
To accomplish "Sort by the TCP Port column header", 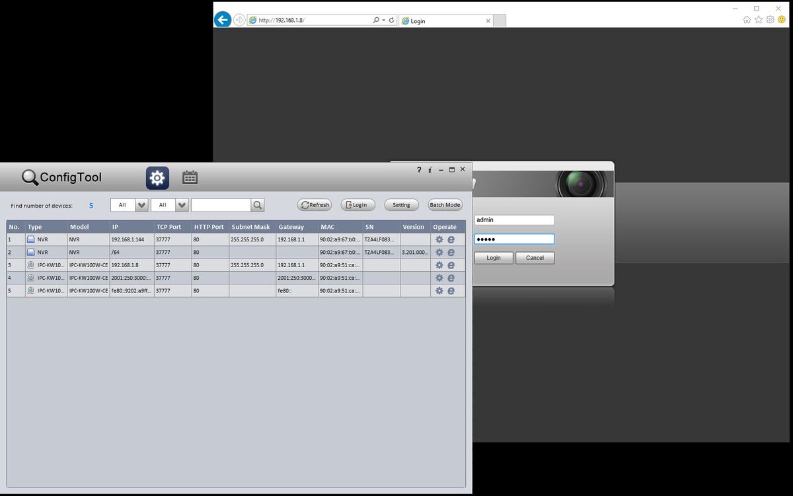I will tap(173, 227).
